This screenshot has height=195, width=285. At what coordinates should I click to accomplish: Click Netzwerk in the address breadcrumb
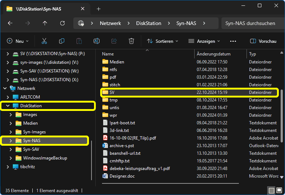pyautogui.click(x=110, y=23)
